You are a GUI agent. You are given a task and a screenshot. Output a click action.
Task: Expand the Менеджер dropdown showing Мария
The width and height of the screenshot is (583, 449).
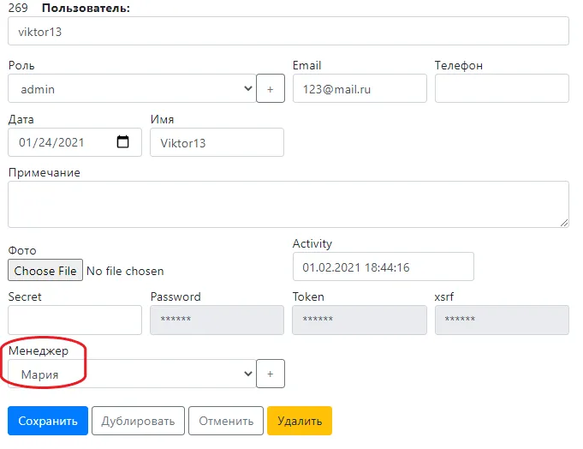132,374
